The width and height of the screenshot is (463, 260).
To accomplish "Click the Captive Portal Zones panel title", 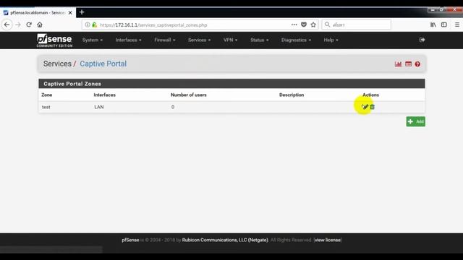I will [72, 84].
